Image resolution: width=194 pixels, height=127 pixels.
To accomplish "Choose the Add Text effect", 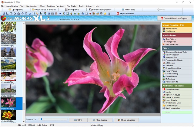I will pos(169,65).
